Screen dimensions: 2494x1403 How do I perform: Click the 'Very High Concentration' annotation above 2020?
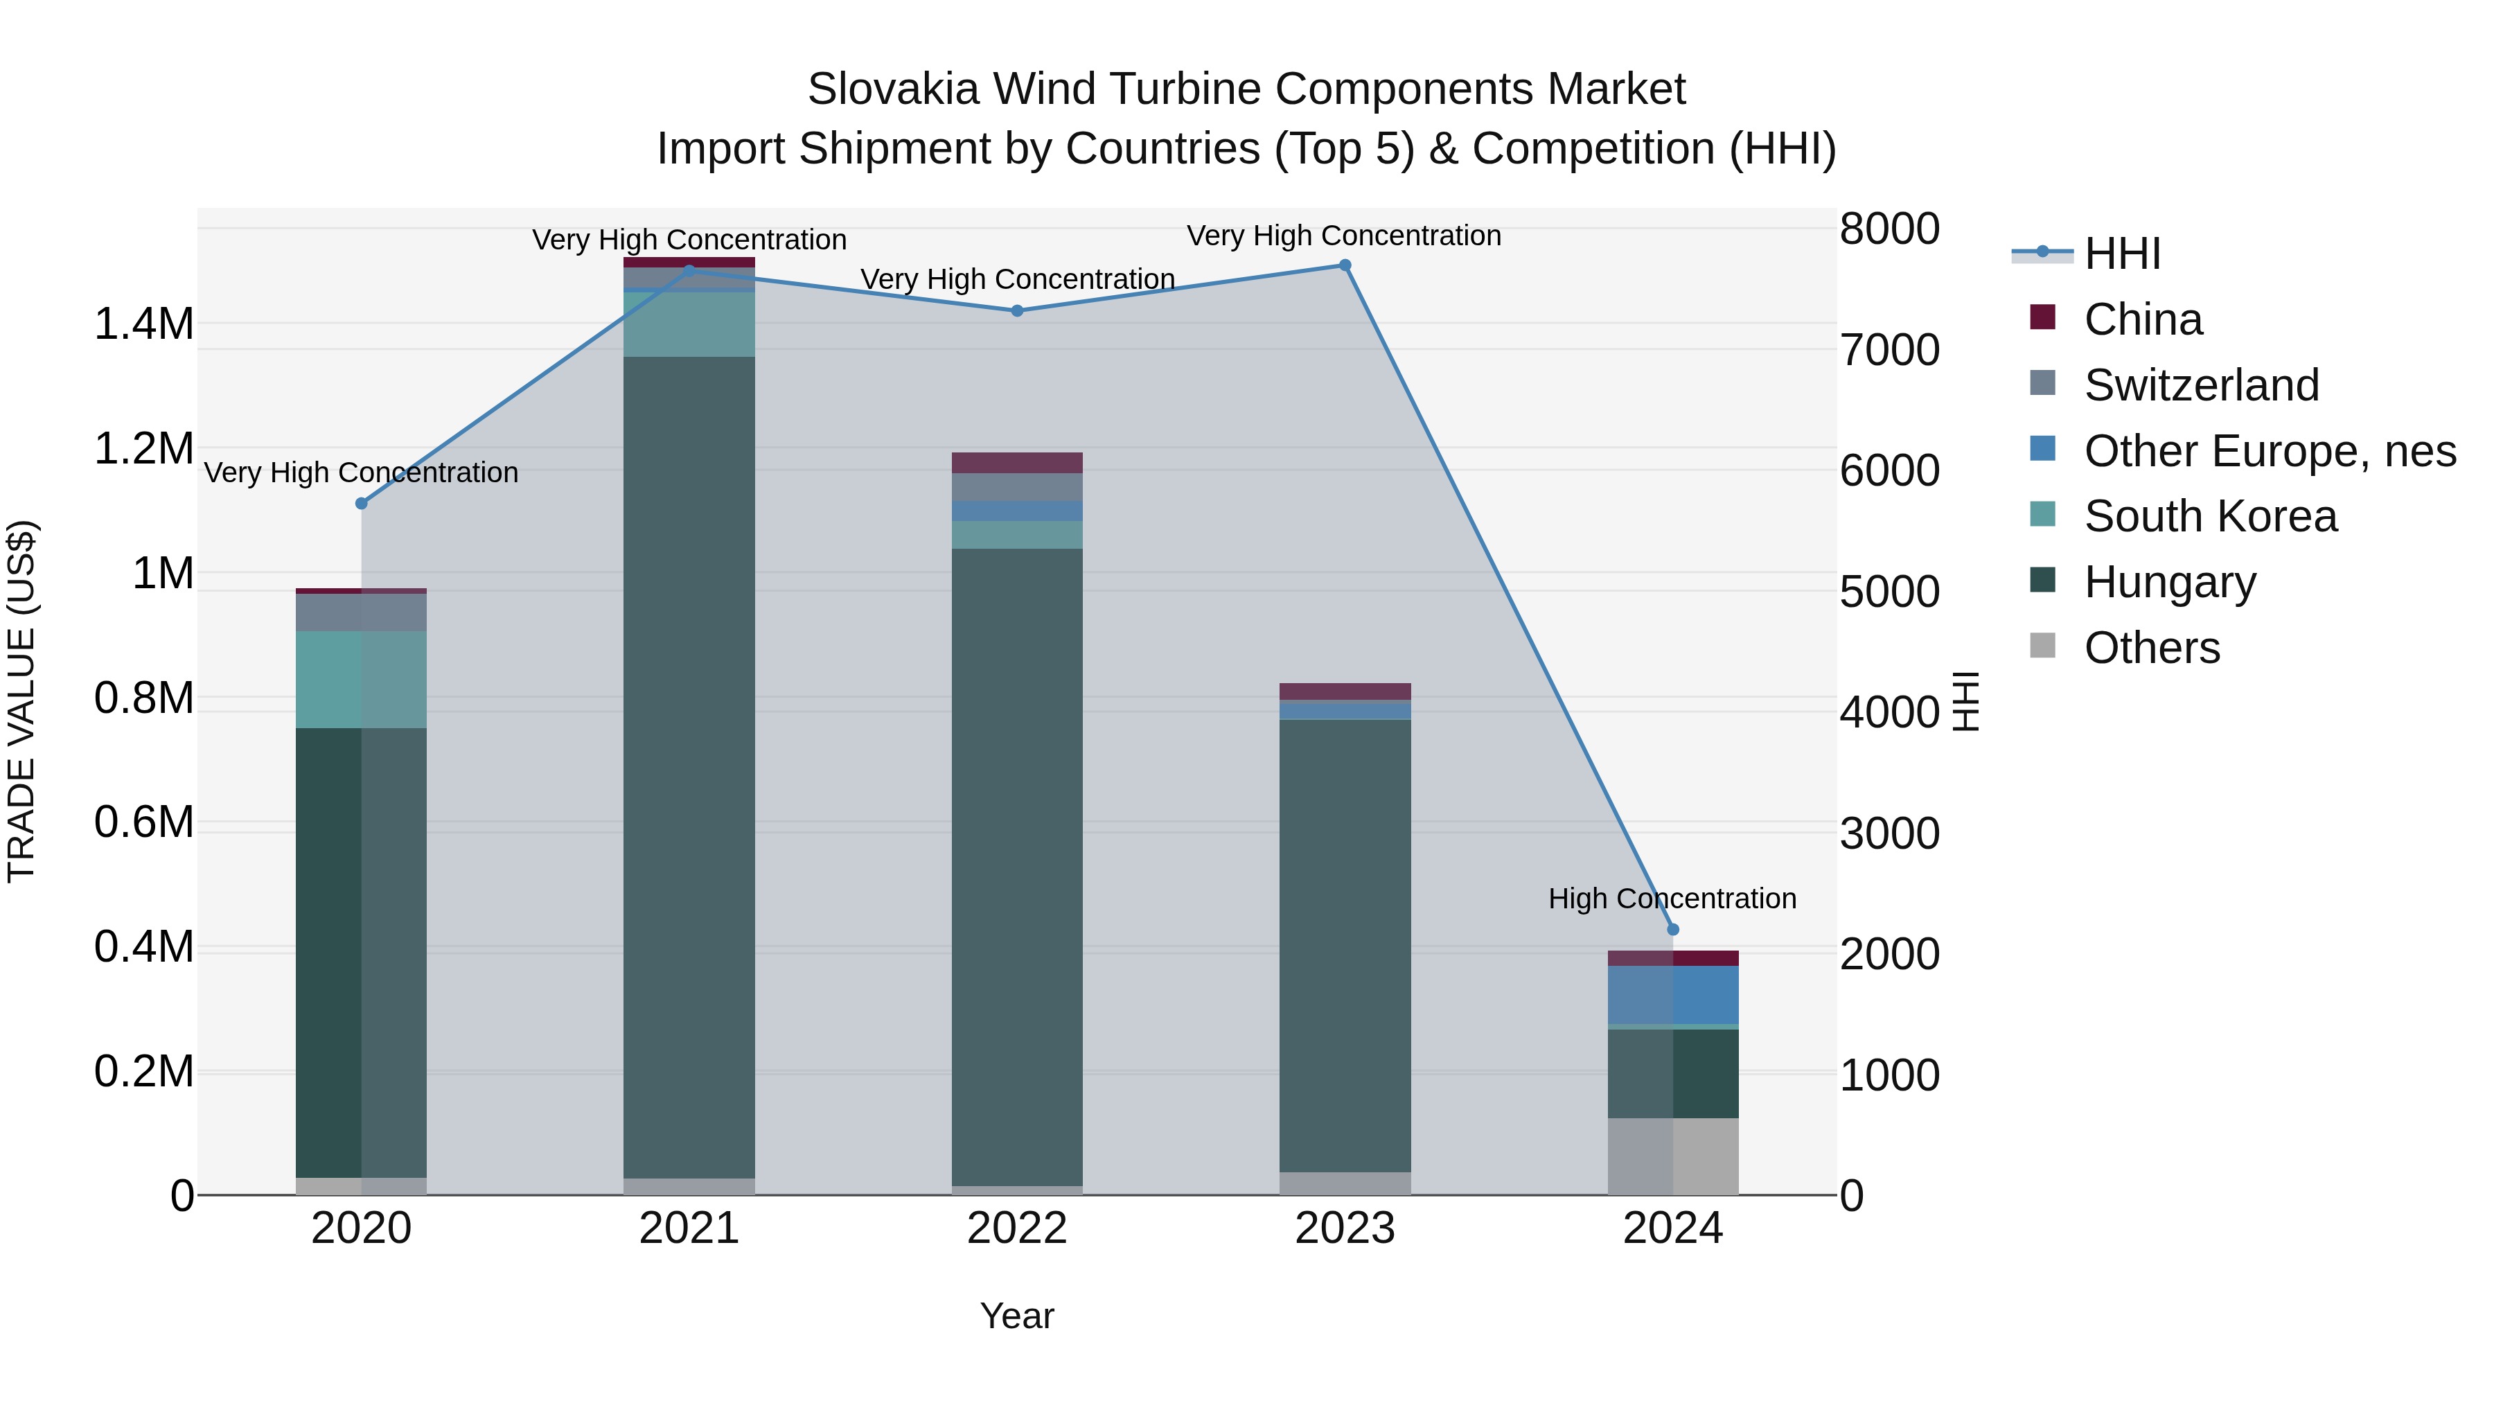361,473
